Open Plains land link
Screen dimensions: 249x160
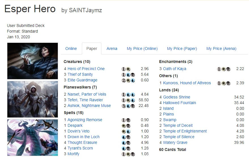pos(168,114)
